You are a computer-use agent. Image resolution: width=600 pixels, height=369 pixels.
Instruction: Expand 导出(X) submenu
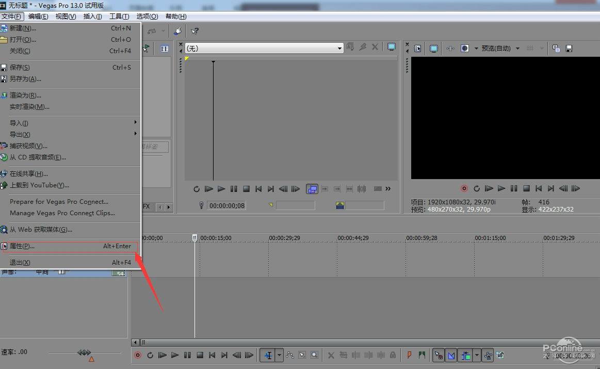pos(70,134)
